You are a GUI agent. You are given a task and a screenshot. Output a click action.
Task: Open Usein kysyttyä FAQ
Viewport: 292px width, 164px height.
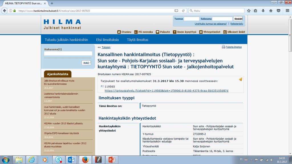(184, 32)
